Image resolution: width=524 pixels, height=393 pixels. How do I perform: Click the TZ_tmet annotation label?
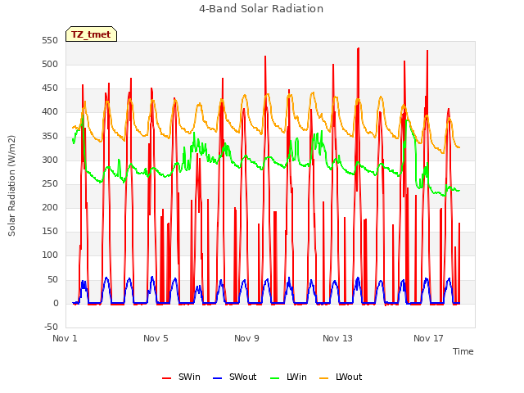coord(91,34)
